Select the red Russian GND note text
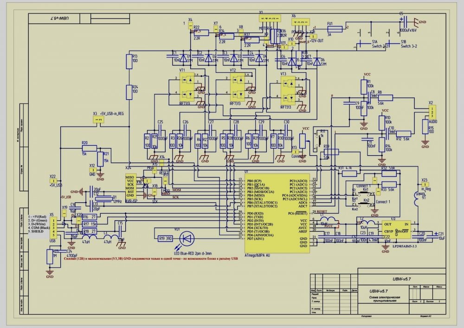This screenshot has height=328, width=464. [151, 258]
